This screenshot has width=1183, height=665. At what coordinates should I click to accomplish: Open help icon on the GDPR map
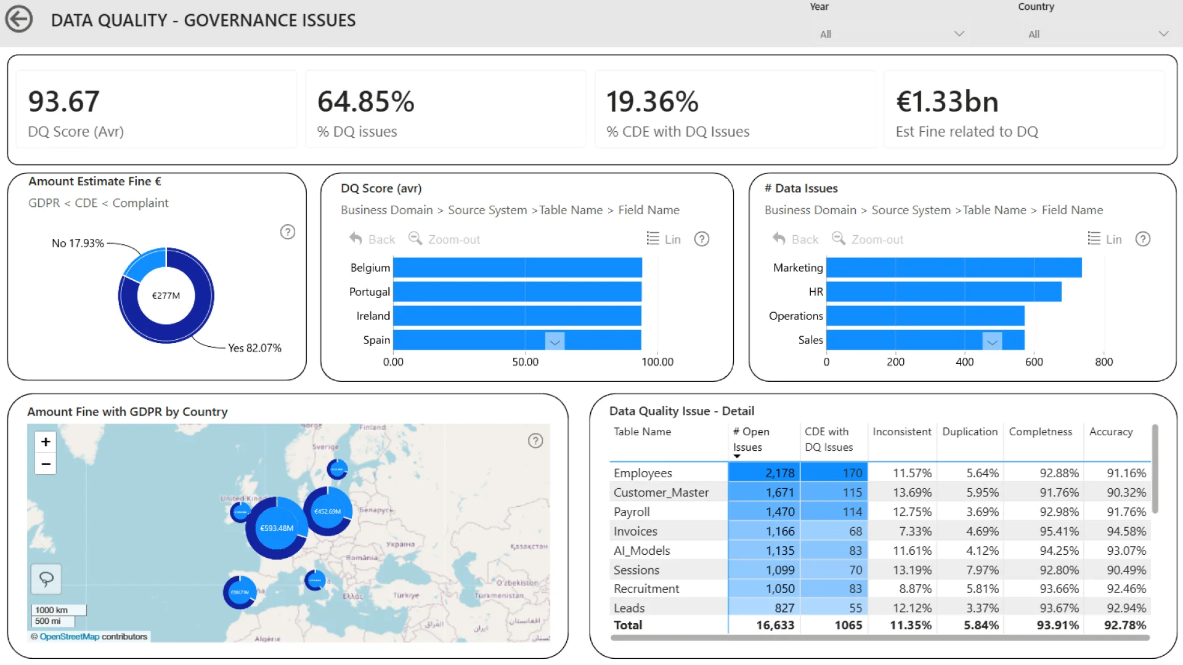[x=535, y=441]
